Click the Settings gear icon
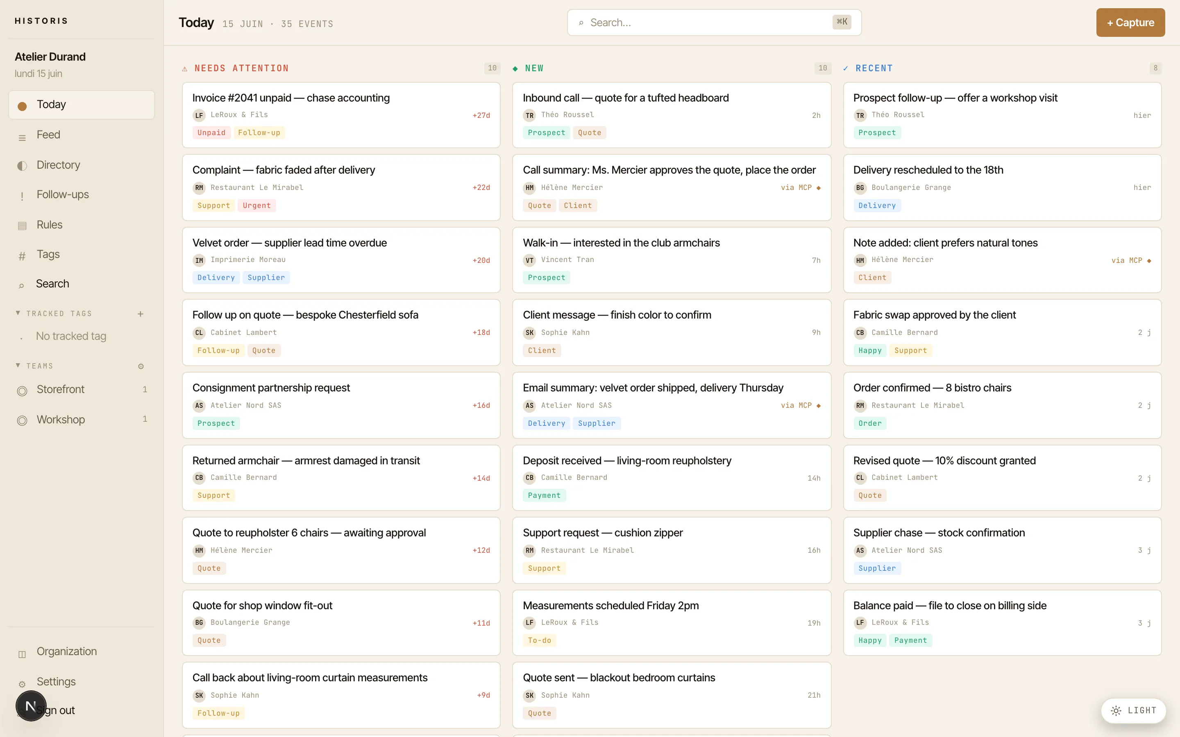Viewport: 1180px width, 737px height. (22, 684)
